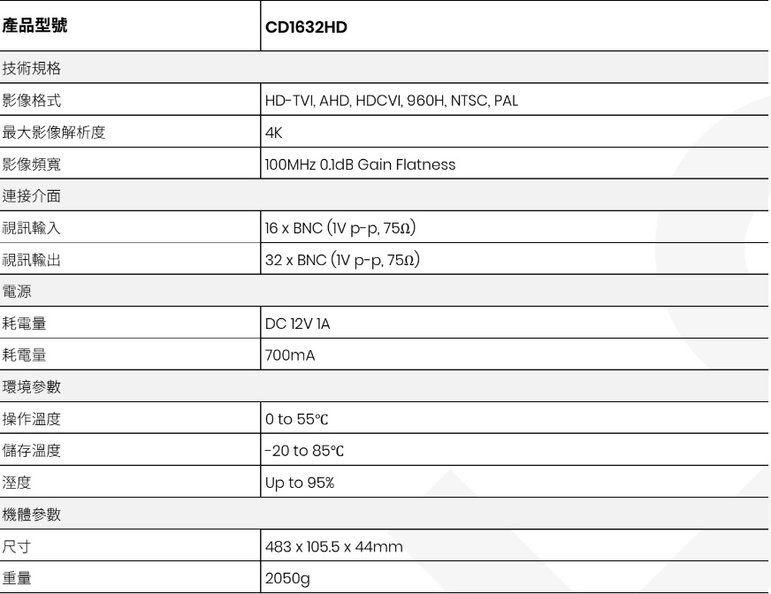Select the Up to 95% humidity value
Viewport: 771px width, 594px height.
pyautogui.click(x=300, y=483)
